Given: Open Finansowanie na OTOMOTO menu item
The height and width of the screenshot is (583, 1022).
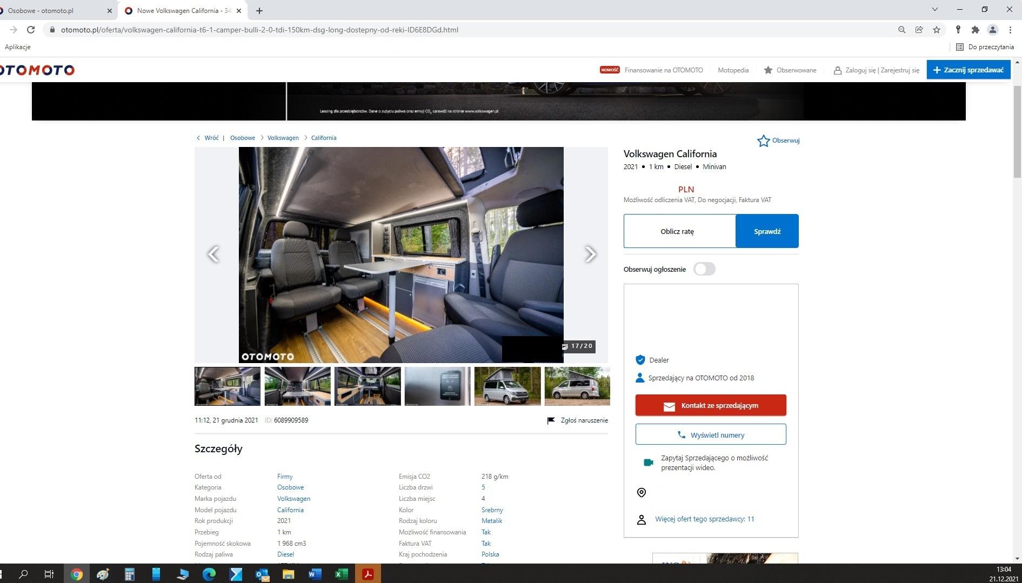Looking at the screenshot, I should (664, 70).
